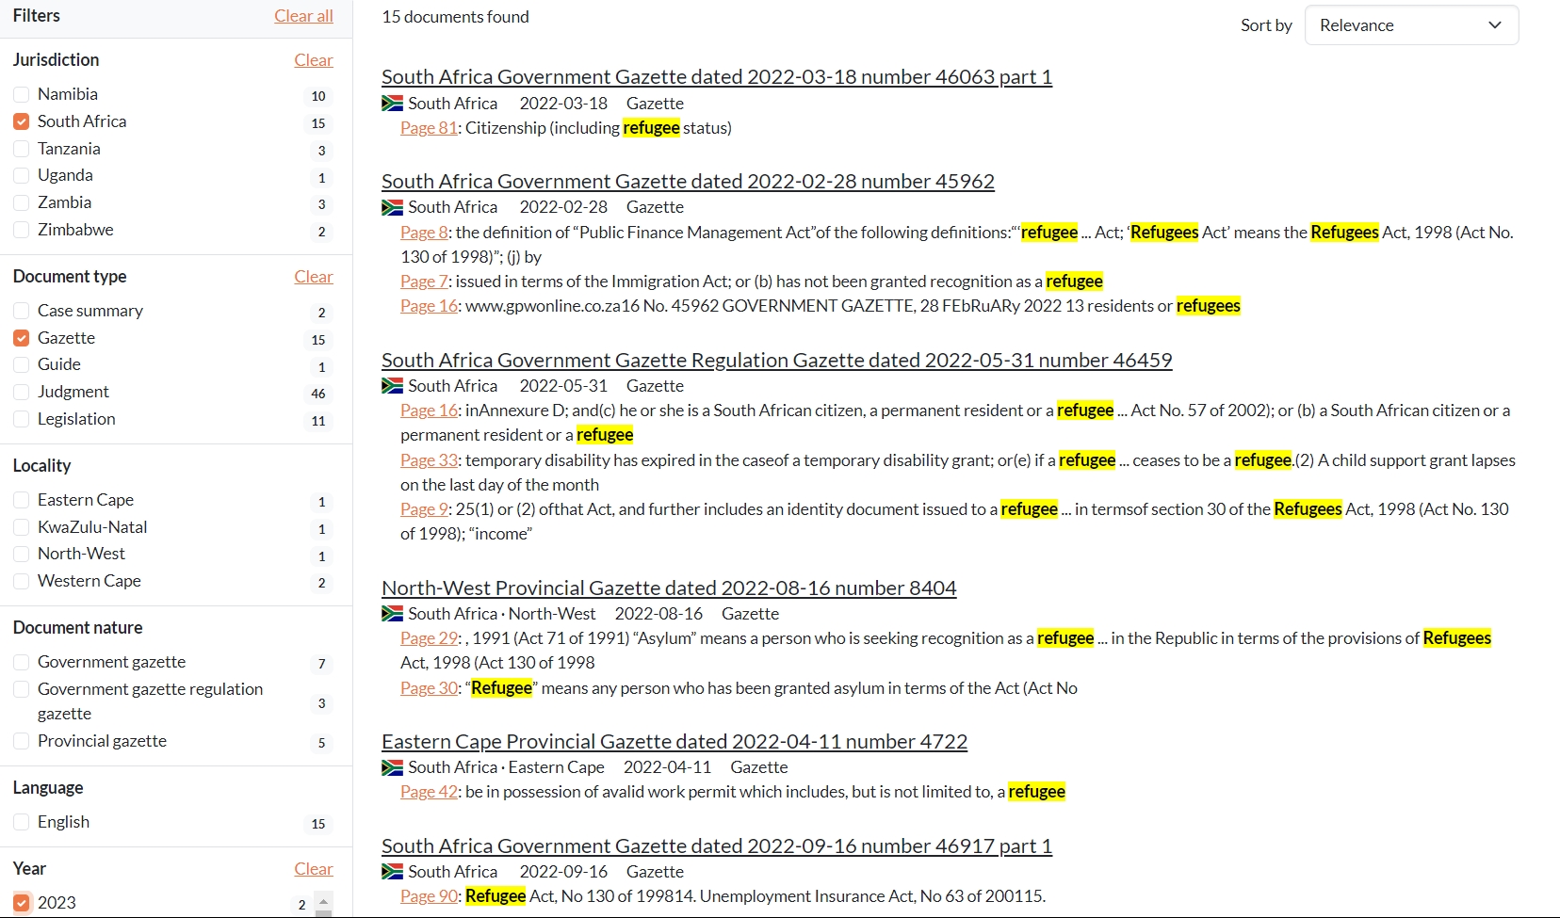This screenshot has width=1560, height=918.
Task: Select the Provincial gazette document nature
Action: pos(22,741)
